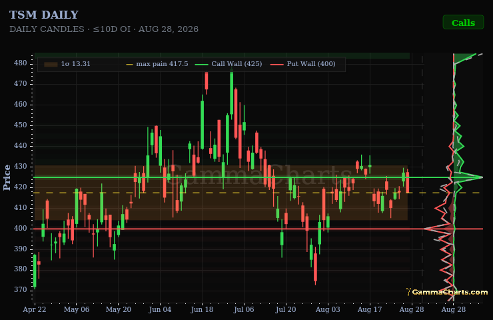Toggle the Put Wall (400) legend entry
The width and height of the screenshot is (493, 320).
[302, 64]
